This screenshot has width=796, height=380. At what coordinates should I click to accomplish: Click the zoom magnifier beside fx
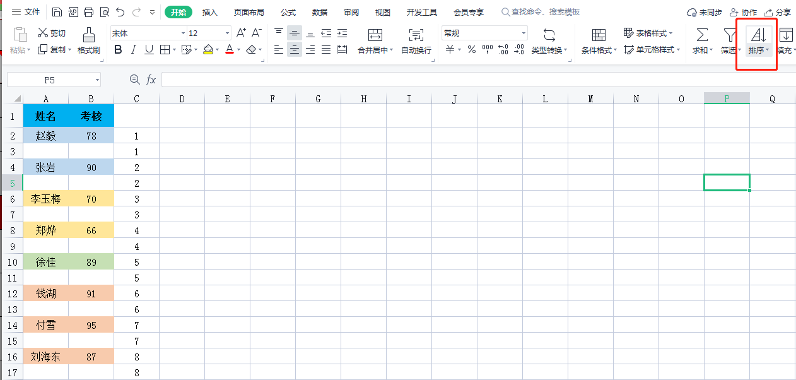click(x=134, y=80)
